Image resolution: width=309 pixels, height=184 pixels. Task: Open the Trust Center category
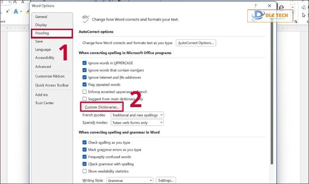[x=45, y=103]
